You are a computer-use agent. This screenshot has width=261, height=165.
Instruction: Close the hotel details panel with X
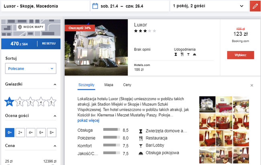tap(252, 85)
